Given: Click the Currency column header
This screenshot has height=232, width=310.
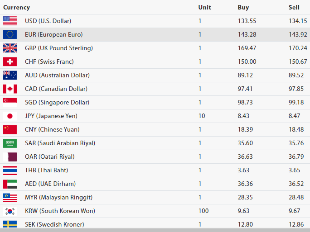Looking at the screenshot, I should click(x=17, y=7).
